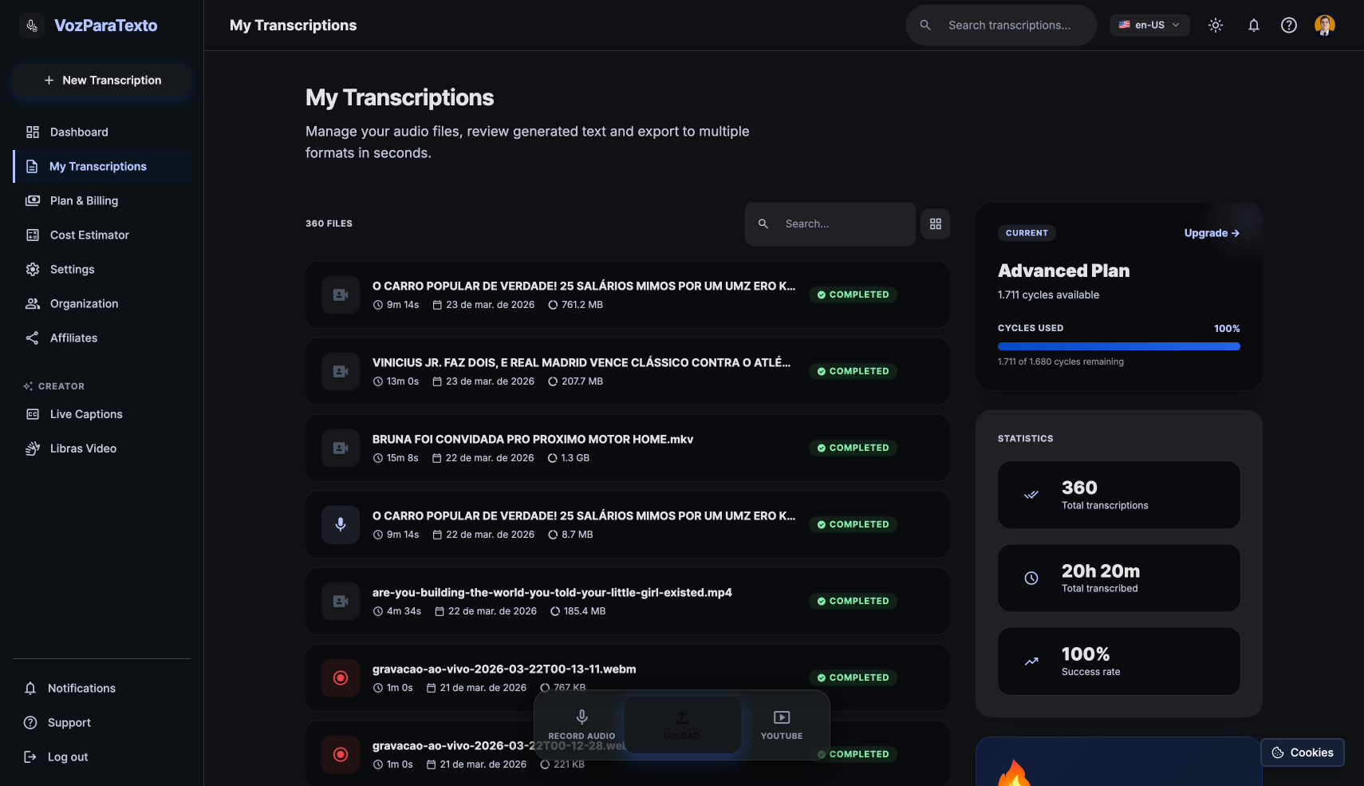Open the Plan & Billing menu item
Image resolution: width=1364 pixels, height=786 pixels.
(84, 201)
